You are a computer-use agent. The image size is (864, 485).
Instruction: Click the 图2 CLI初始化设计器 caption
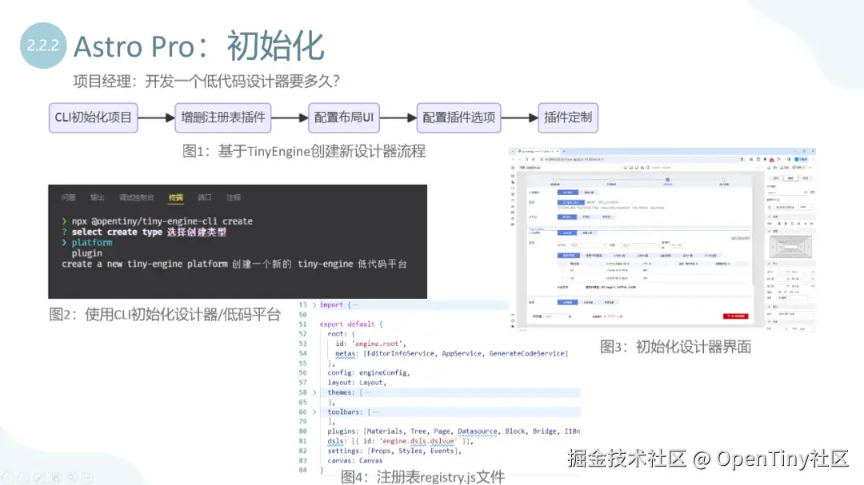(165, 314)
